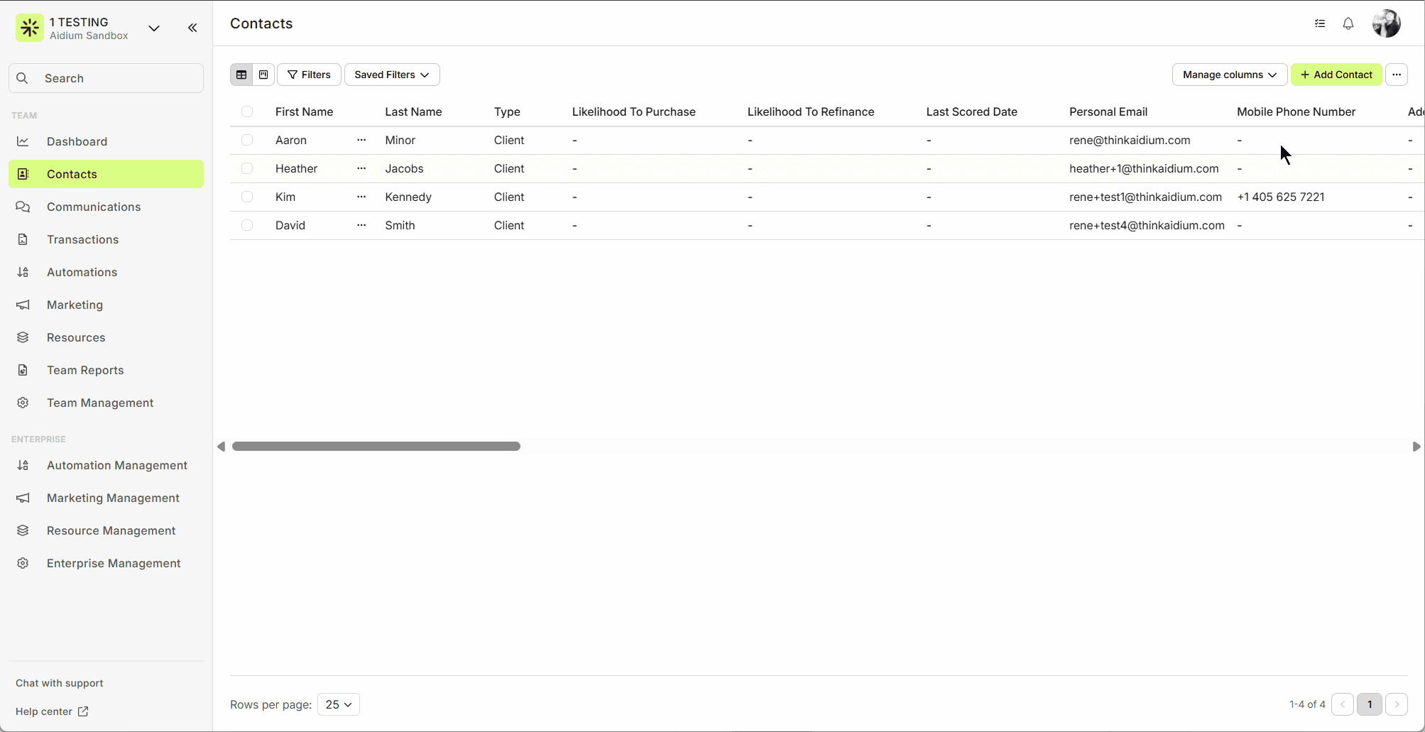Click the horizontal table scrollbar thumb

pos(376,447)
